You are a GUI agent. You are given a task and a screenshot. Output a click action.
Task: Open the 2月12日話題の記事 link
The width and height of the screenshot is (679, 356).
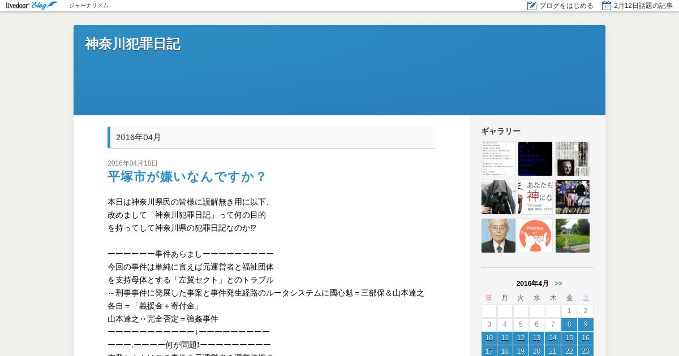point(643,6)
